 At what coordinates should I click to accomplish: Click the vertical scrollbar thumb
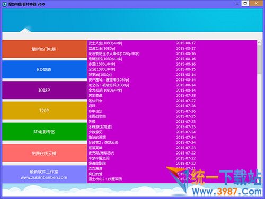click(x=259, y=60)
